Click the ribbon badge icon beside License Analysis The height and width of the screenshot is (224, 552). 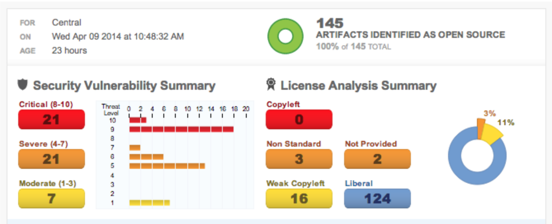(271, 84)
